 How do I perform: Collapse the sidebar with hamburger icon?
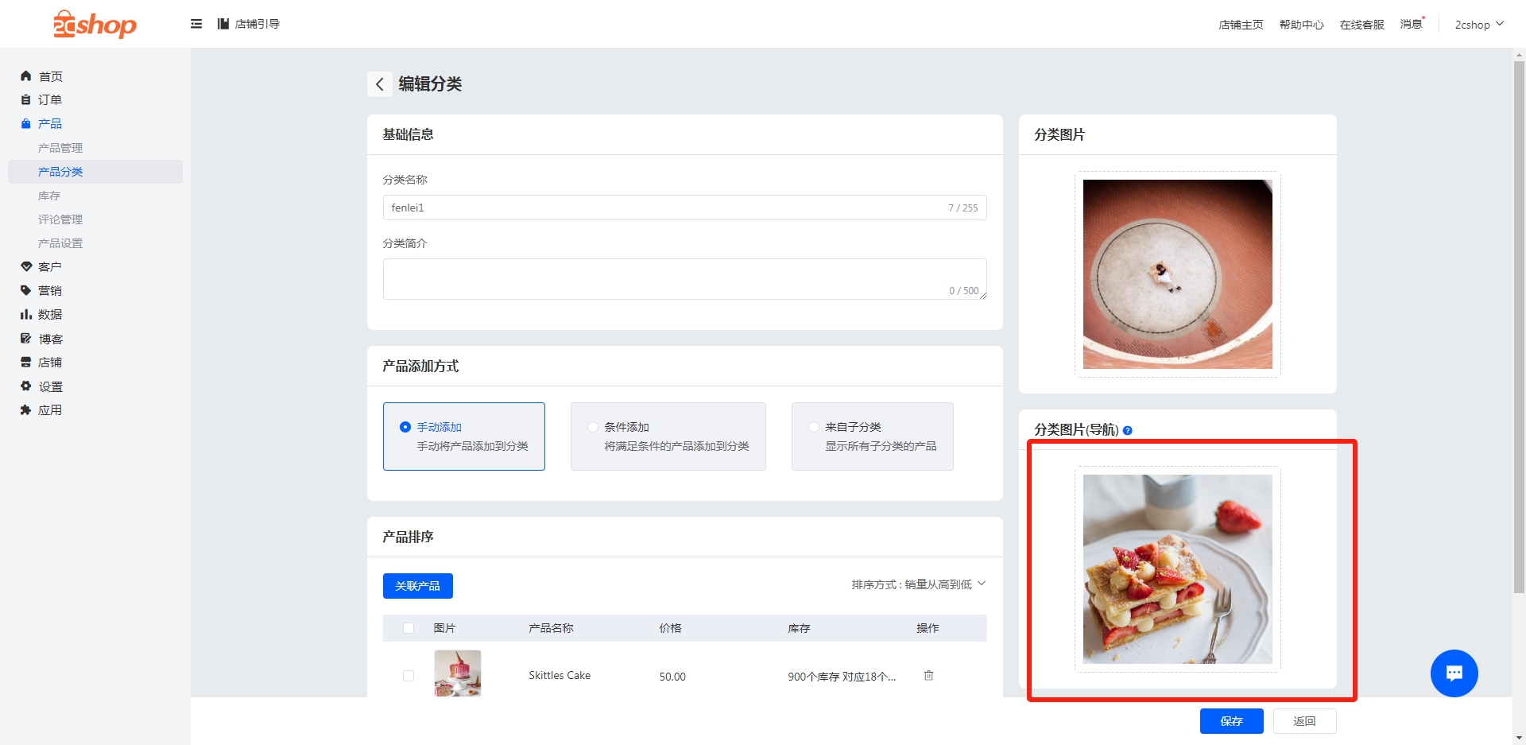(x=196, y=24)
